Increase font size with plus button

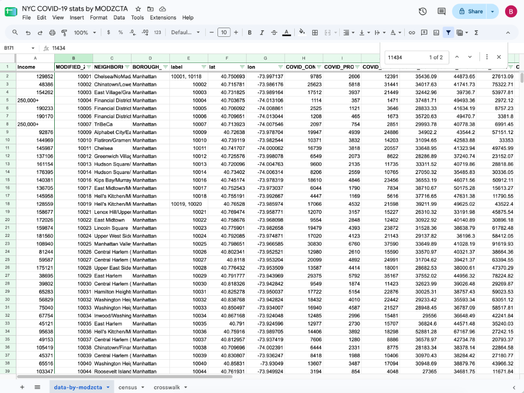pos(236,32)
